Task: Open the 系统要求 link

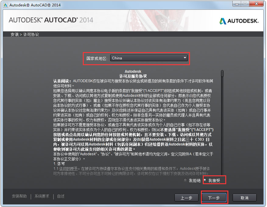Action: point(42,196)
